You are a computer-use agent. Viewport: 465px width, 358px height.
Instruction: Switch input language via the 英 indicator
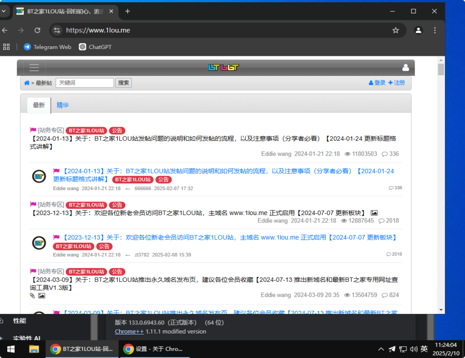pyautogui.click(x=424, y=349)
